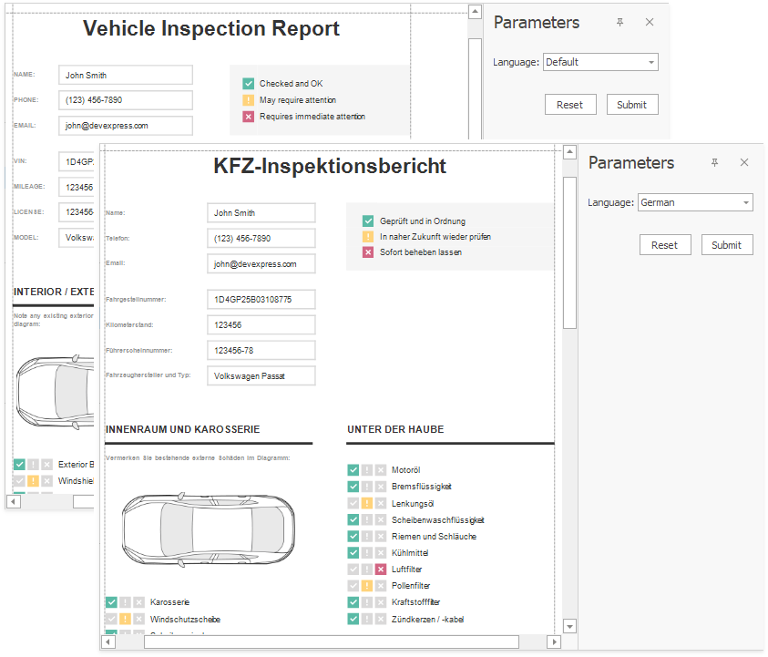Screen dimensions: 768x657
Task: Toggle the green checkmark for Kühlmittel
Action: tap(353, 553)
